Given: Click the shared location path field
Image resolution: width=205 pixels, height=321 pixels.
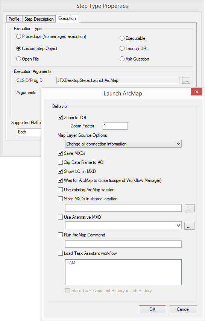Looking at the screenshot, I should coord(123,208).
